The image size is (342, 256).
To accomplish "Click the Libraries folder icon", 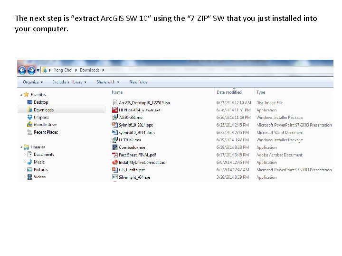I will [x=27, y=147].
